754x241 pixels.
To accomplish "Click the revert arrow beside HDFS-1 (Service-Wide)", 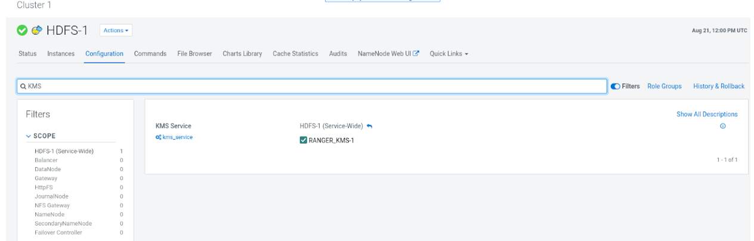I will [370, 126].
